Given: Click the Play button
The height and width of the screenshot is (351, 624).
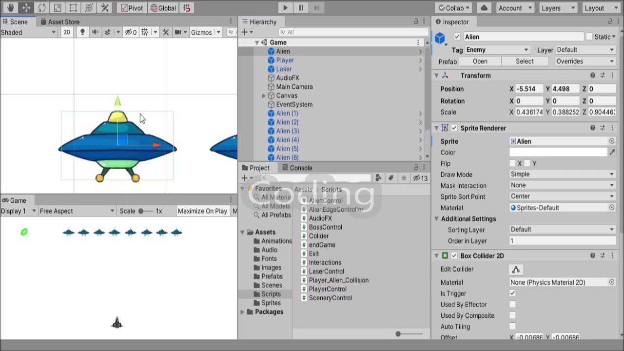Looking at the screenshot, I should (285, 8).
